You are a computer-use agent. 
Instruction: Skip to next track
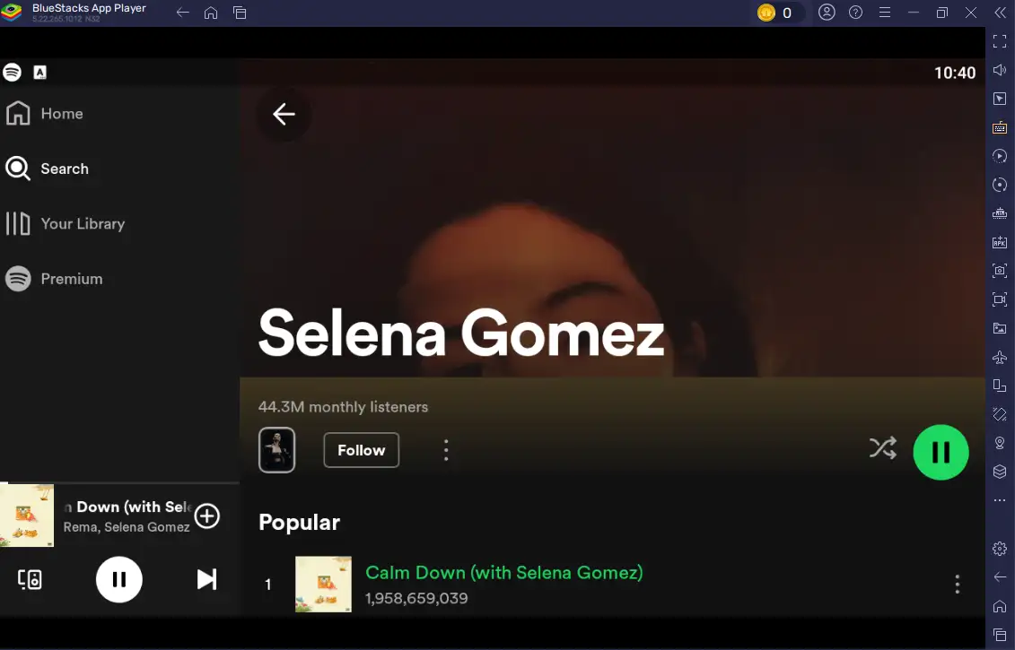(x=206, y=579)
